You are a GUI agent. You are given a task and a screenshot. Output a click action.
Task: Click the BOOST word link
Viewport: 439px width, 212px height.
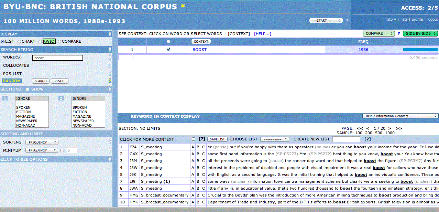(200, 50)
